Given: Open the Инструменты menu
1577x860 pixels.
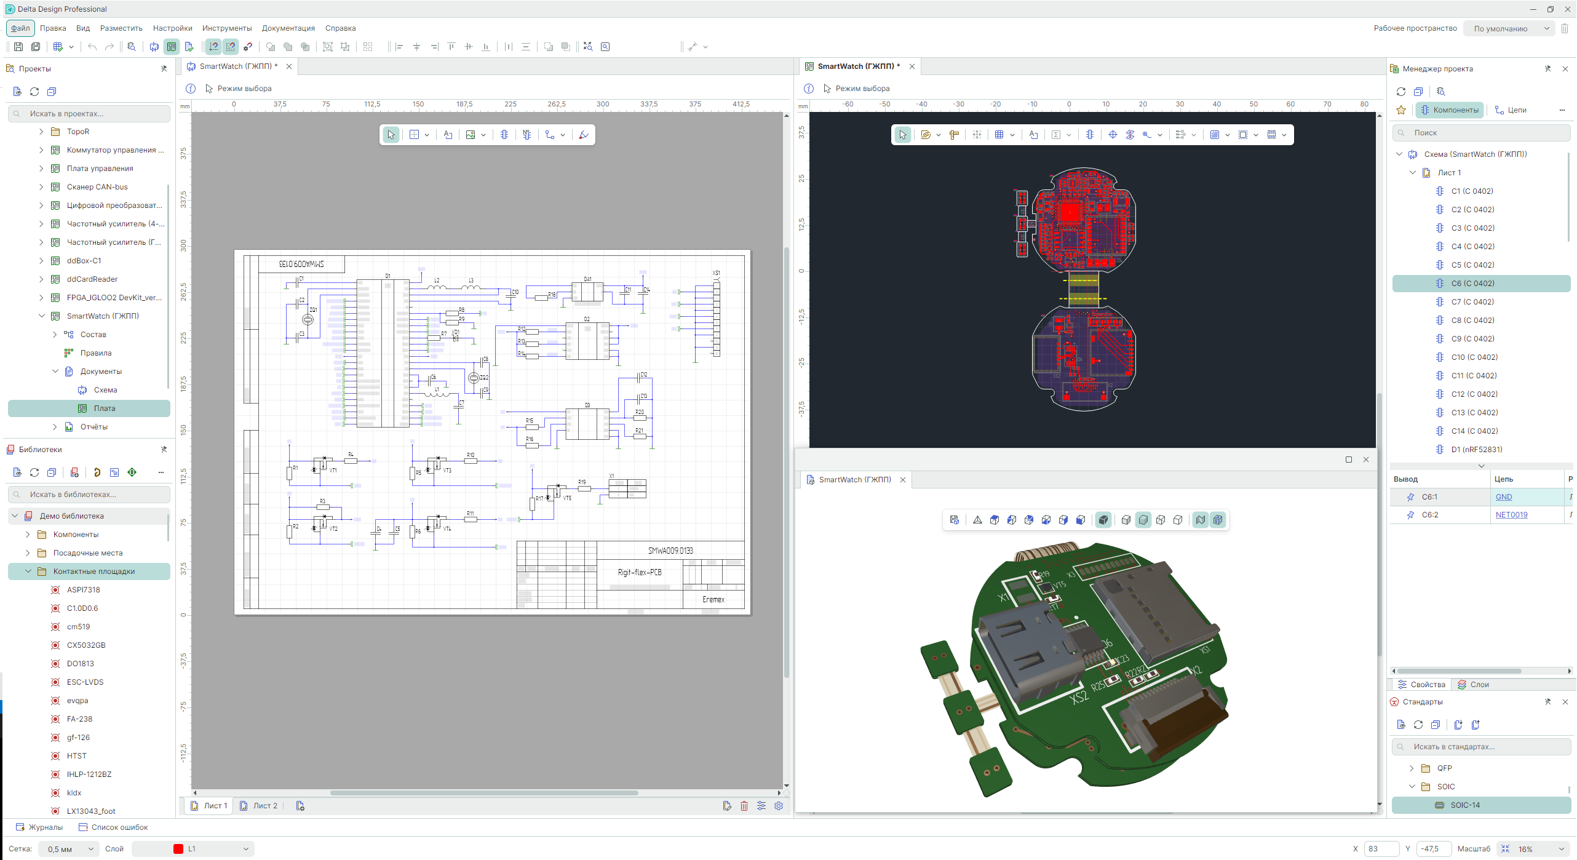Looking at the screenshot, I should [x=227, y=28].
